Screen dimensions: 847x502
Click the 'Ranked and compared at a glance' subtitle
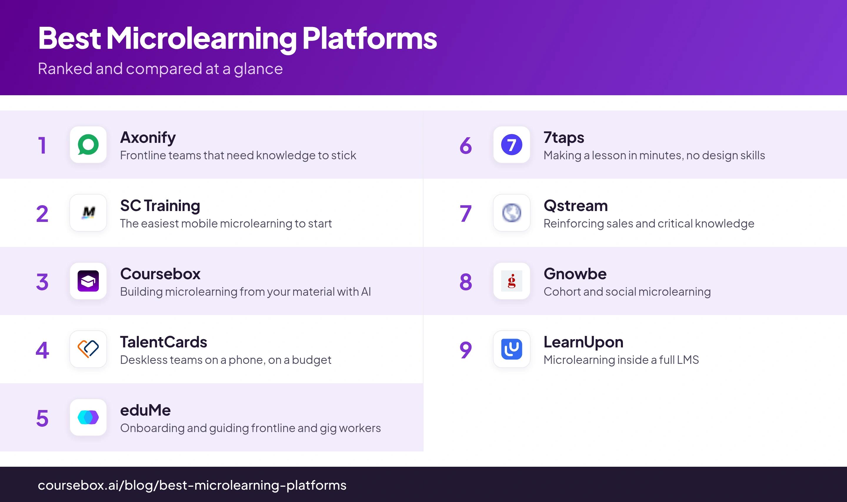[x=160, y=69]
